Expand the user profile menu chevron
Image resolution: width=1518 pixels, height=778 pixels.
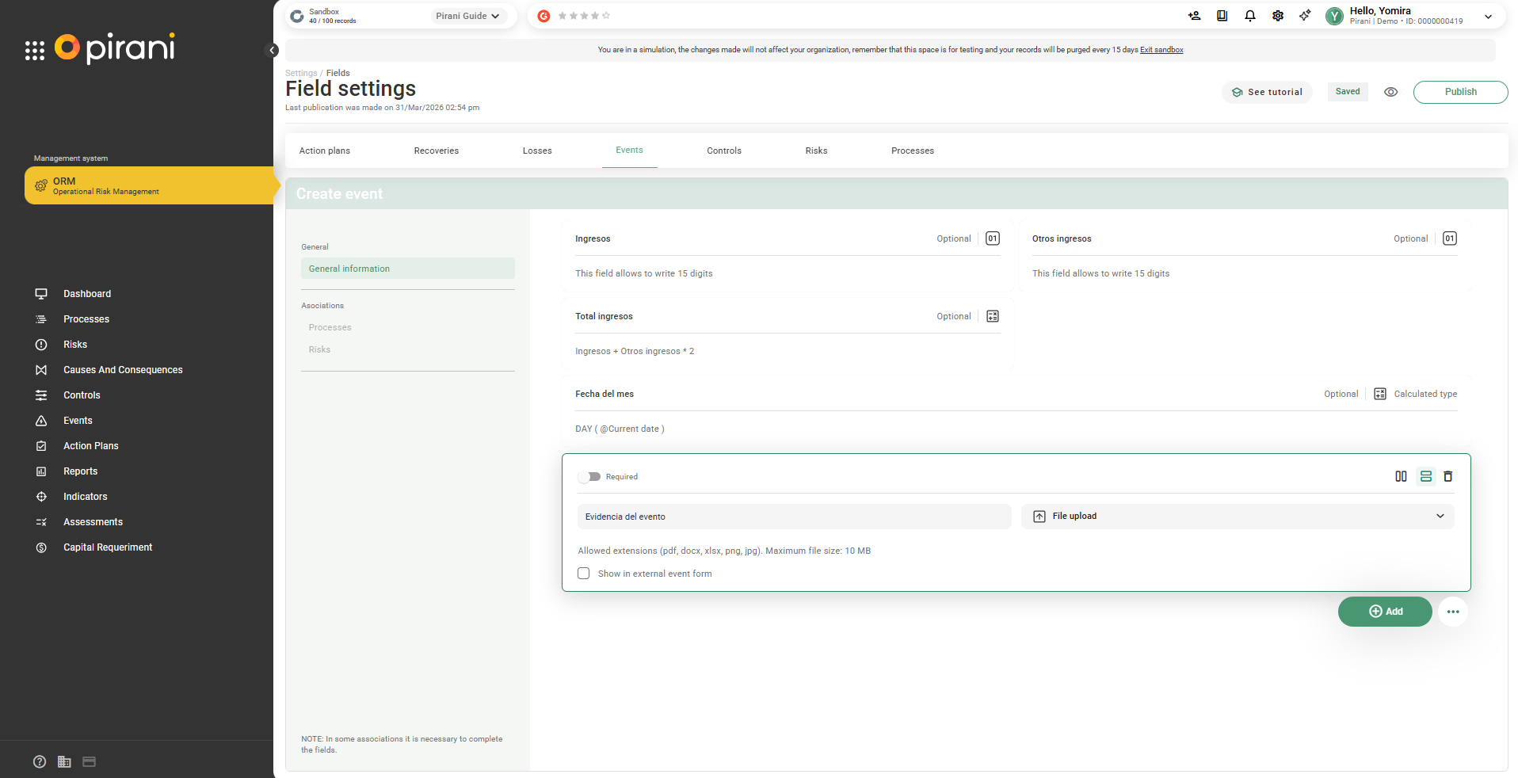pos(1488,17)
